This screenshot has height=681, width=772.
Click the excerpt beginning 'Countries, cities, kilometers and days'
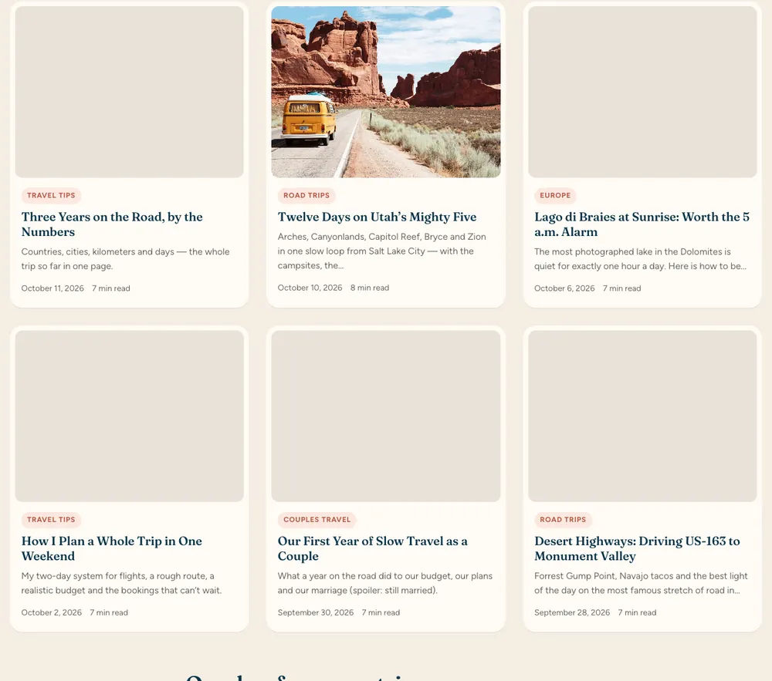click(x=126, y=258)
